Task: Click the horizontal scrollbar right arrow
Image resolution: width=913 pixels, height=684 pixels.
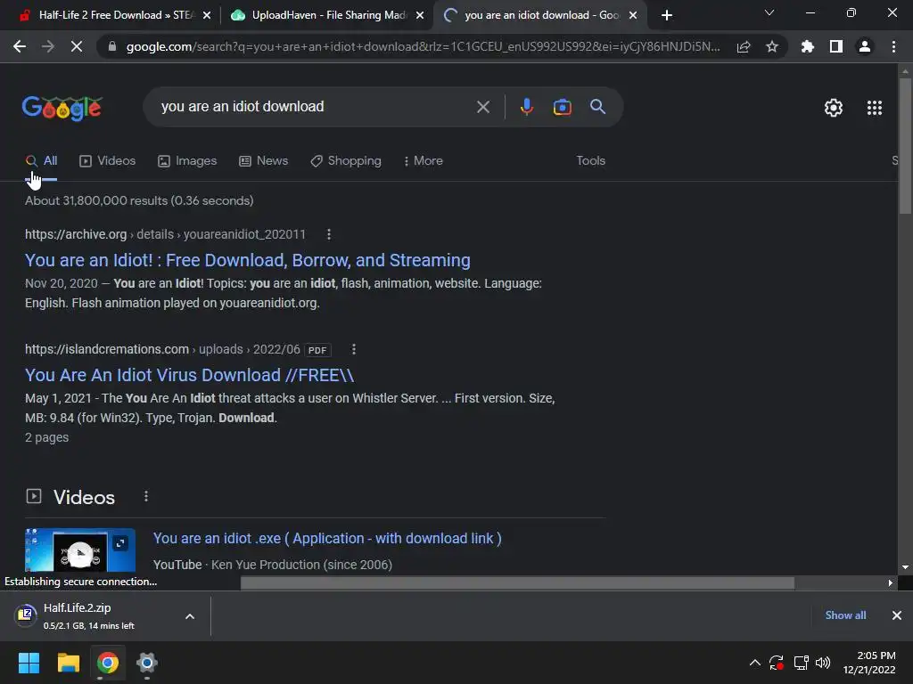Action: (890, 582)
